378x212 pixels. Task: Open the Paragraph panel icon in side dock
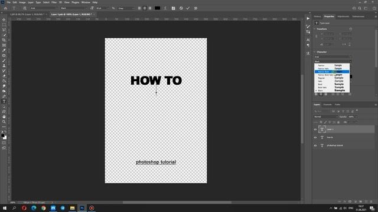(308, 45)
